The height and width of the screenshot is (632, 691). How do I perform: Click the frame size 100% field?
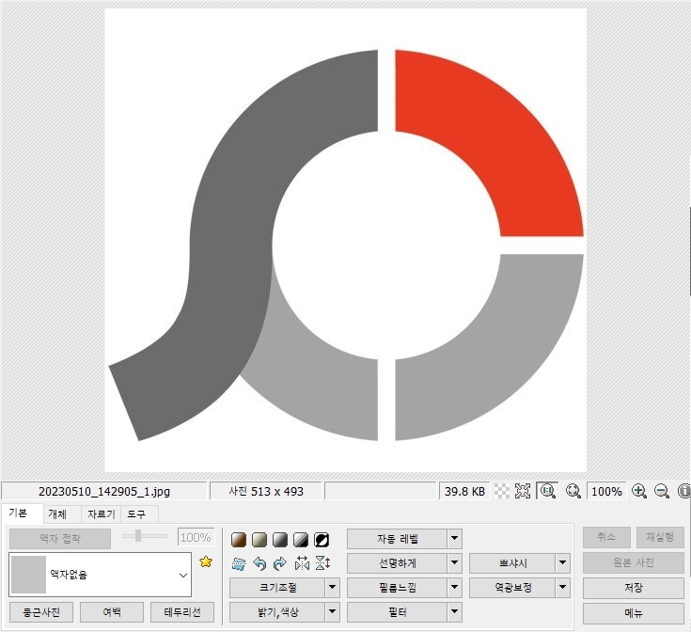click(x=196, y=537)
